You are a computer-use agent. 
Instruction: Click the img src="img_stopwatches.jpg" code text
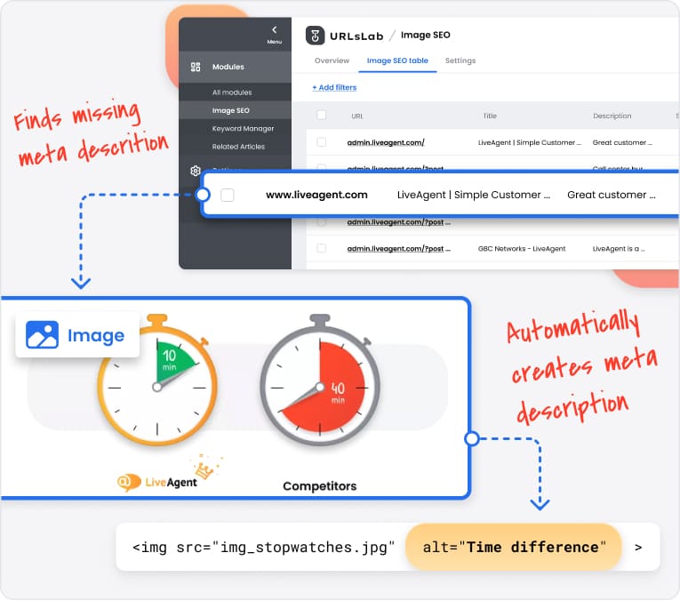[x=264, y=548]
